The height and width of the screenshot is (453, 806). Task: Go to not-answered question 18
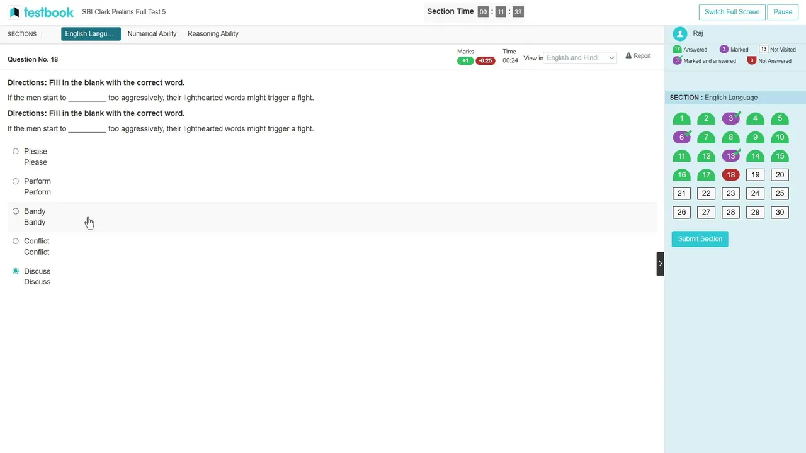pos(730,175)
